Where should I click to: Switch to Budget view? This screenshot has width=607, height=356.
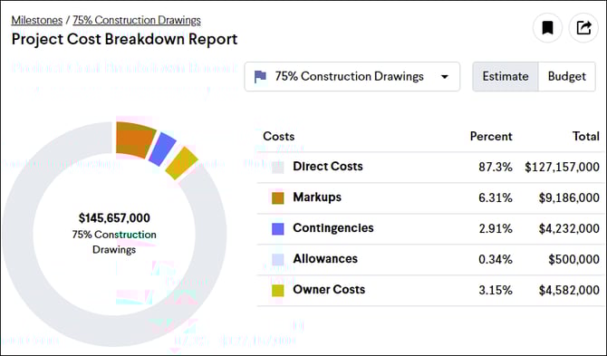[567, 77]
